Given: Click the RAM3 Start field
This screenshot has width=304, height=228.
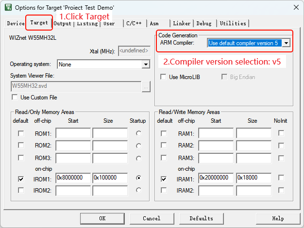Looking at the screenshot, I should (216, 158).
